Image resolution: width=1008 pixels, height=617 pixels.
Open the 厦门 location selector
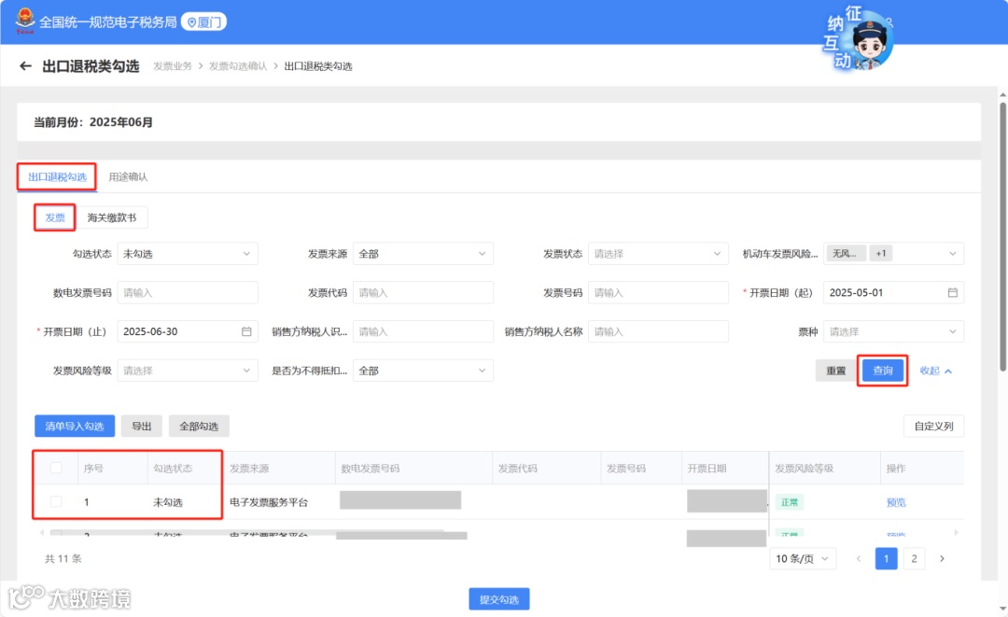pyautogui.click(x=203, y=21)
